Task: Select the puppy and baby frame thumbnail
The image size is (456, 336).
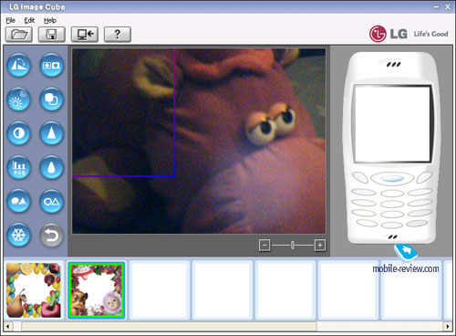Action: tap(97, 290)
